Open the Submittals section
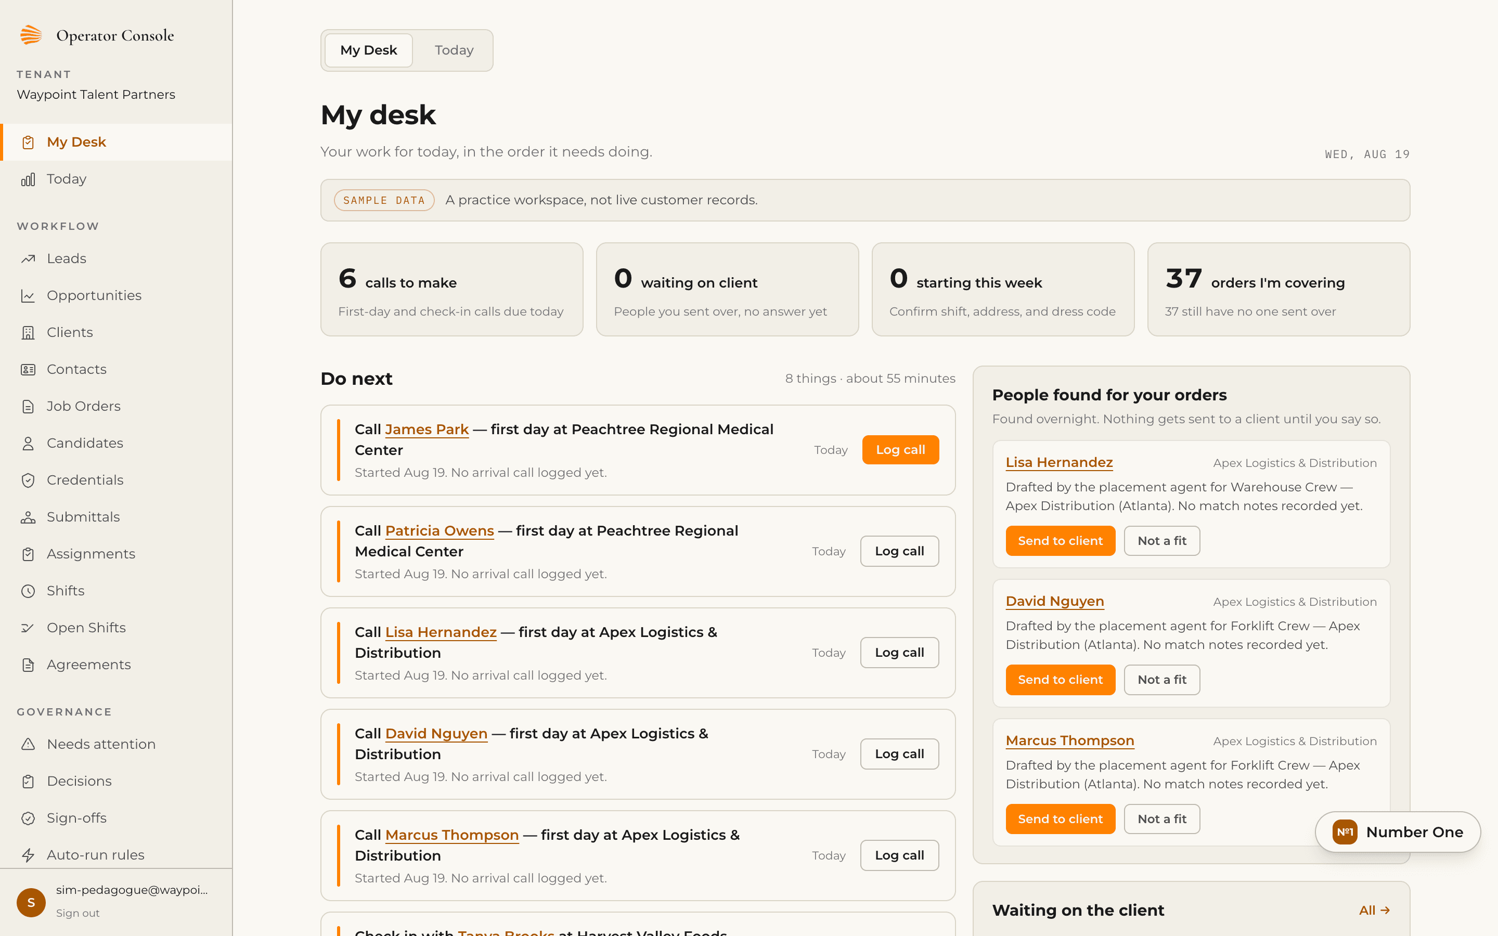 coord(117,517)
